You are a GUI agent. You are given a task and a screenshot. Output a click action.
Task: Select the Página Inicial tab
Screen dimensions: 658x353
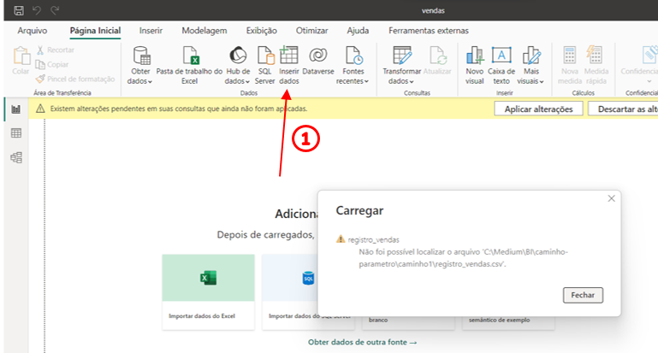coord(95,31)
